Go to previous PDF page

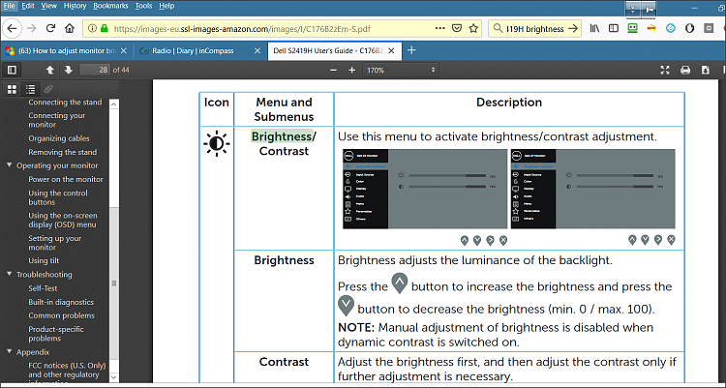tap(50, 70)
